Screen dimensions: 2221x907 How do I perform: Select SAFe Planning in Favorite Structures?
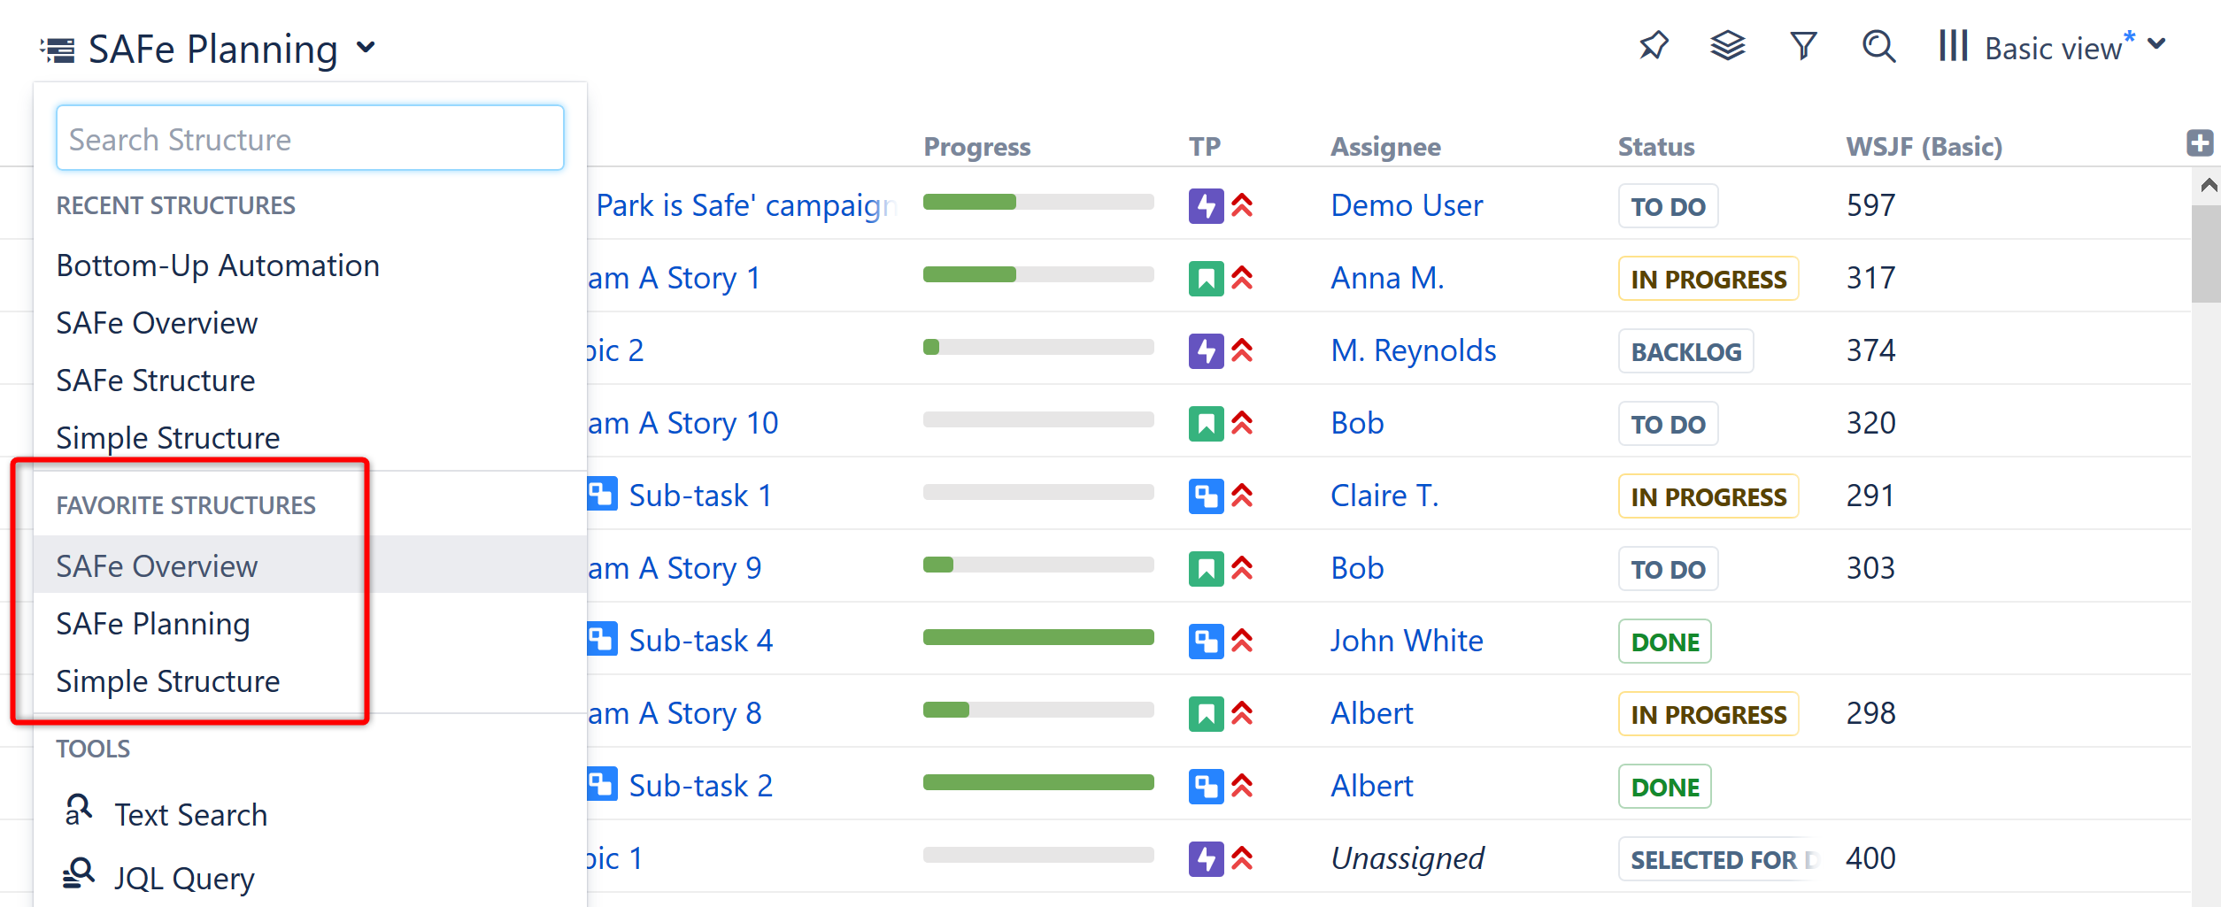tap(153, 624)
